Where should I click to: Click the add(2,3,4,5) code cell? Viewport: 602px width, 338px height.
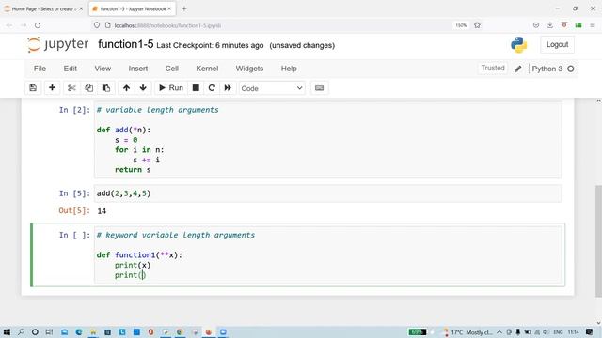point(328,193)
